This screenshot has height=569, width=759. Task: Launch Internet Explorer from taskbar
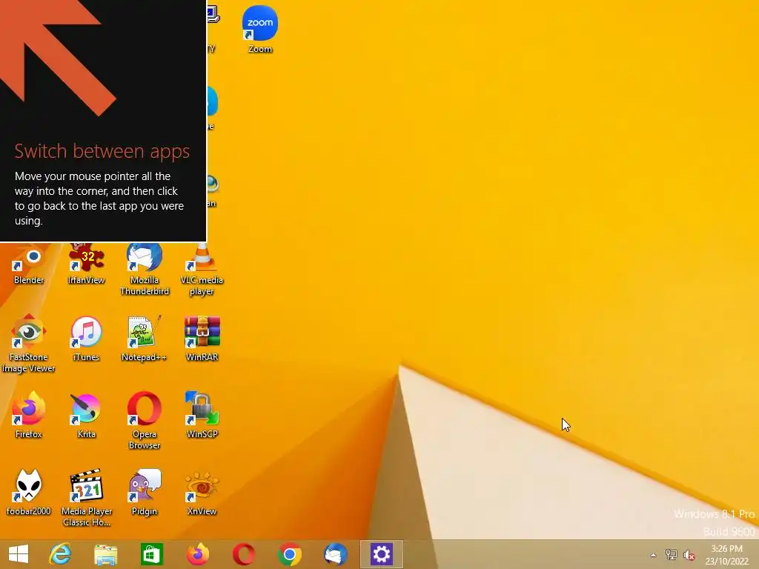point(61,554)
